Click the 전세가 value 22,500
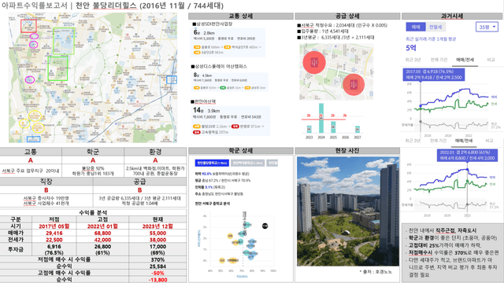This screenshot has width=504, height=283. (54, 240)
